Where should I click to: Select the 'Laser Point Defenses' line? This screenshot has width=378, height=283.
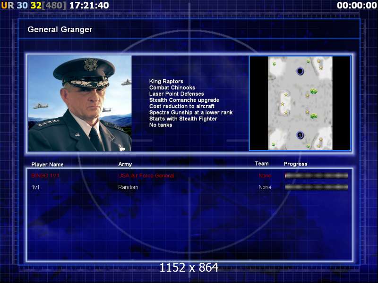[x=176, y=93]
